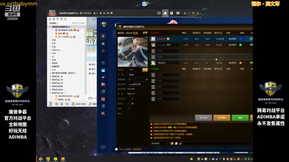
Task: Toggle the 自动开始 auto start checkbox
Action: point(129,99)
